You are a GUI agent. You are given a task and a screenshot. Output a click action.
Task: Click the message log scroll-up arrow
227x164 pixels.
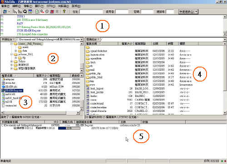pos(225,17)
